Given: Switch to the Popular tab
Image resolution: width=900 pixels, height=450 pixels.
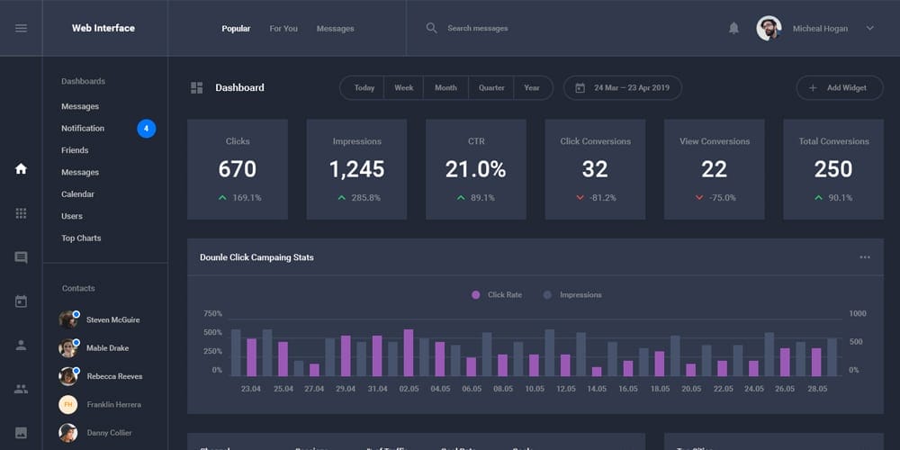Looking at the screenshot, I should 236,28.
